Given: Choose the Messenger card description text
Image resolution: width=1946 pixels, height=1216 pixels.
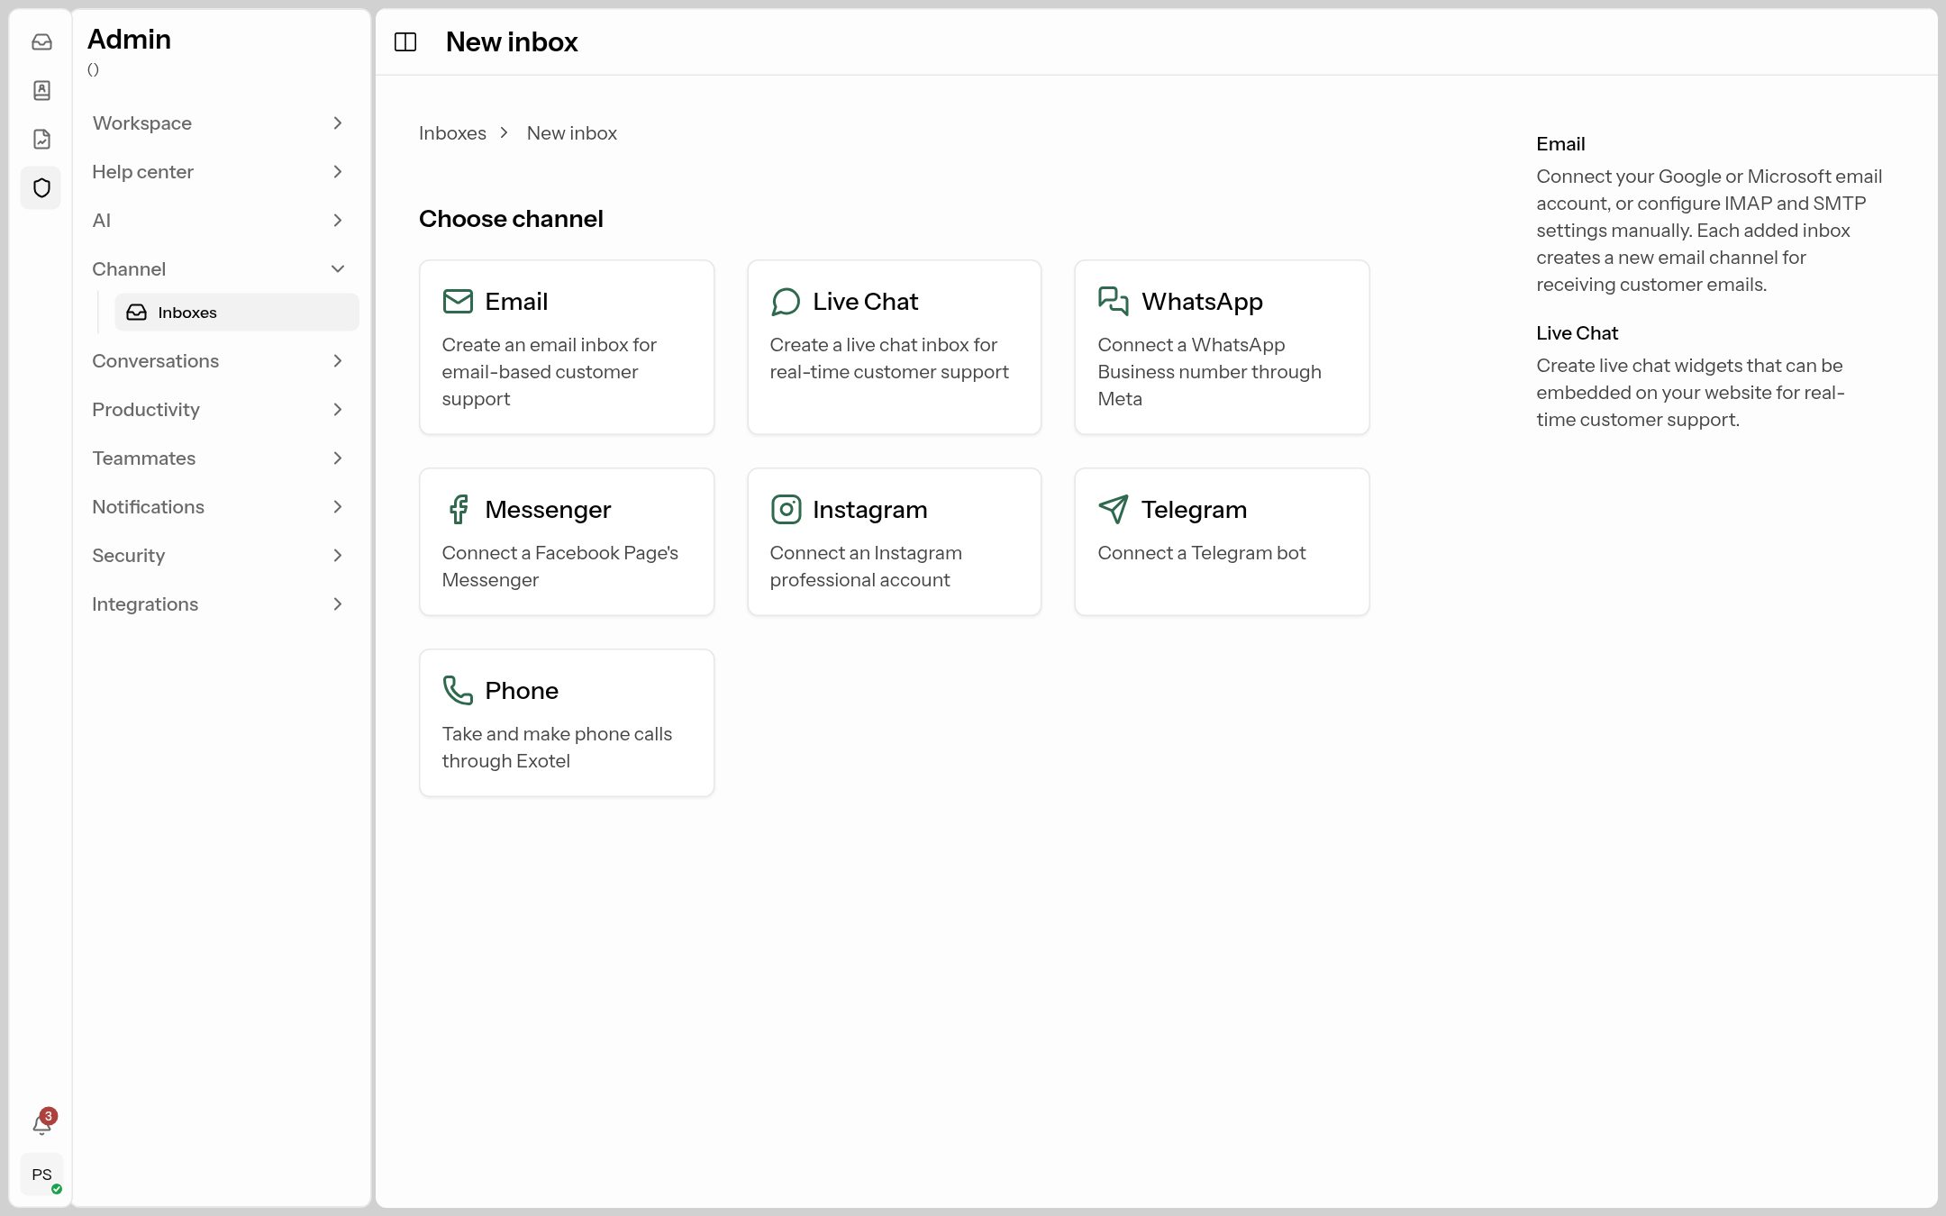Looking at the screenshot, I should 559,567.
